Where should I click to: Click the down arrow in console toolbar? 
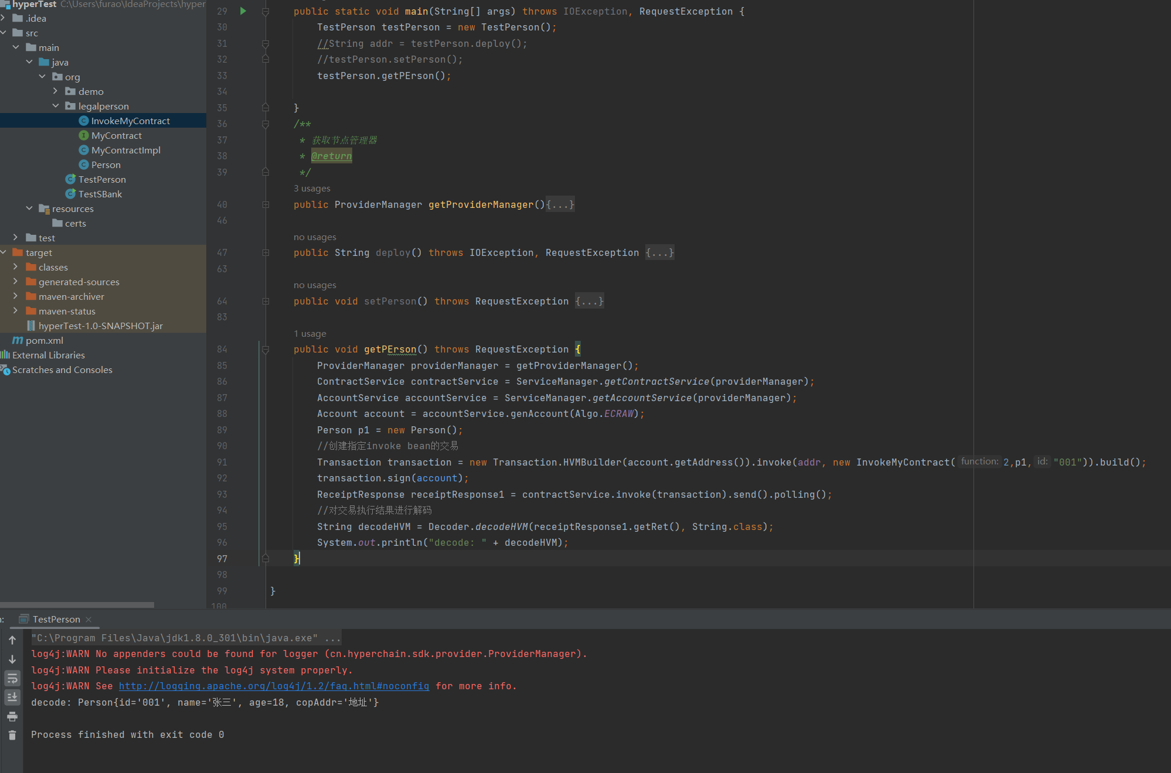tap(12, 659)
